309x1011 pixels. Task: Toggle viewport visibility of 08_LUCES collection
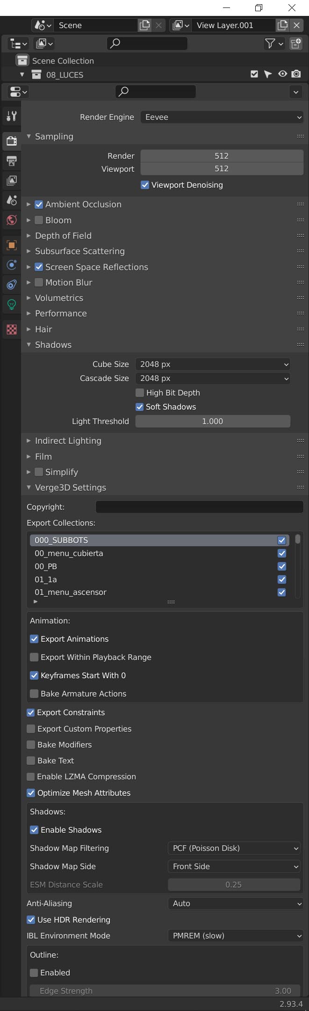282,74
